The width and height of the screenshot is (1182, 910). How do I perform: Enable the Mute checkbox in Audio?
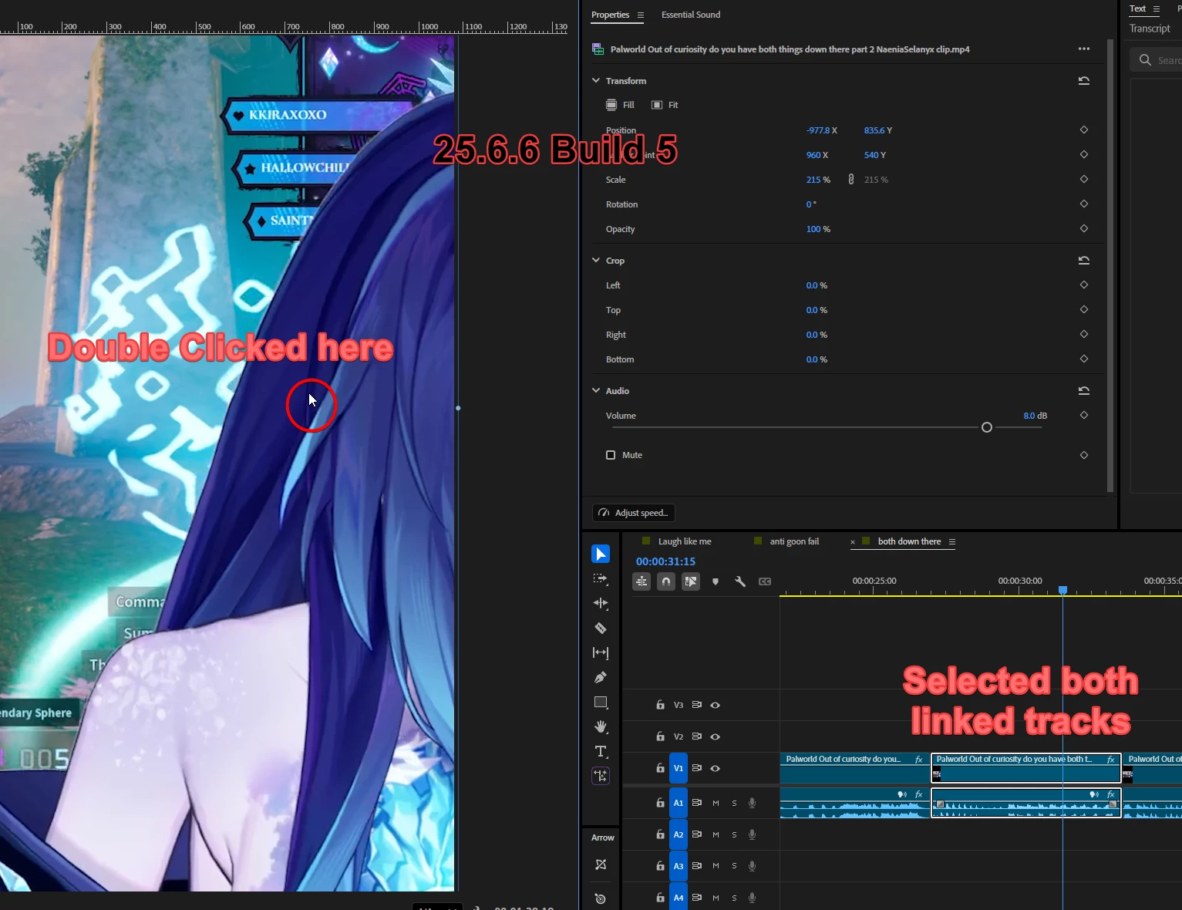click(x=611, y=455)
